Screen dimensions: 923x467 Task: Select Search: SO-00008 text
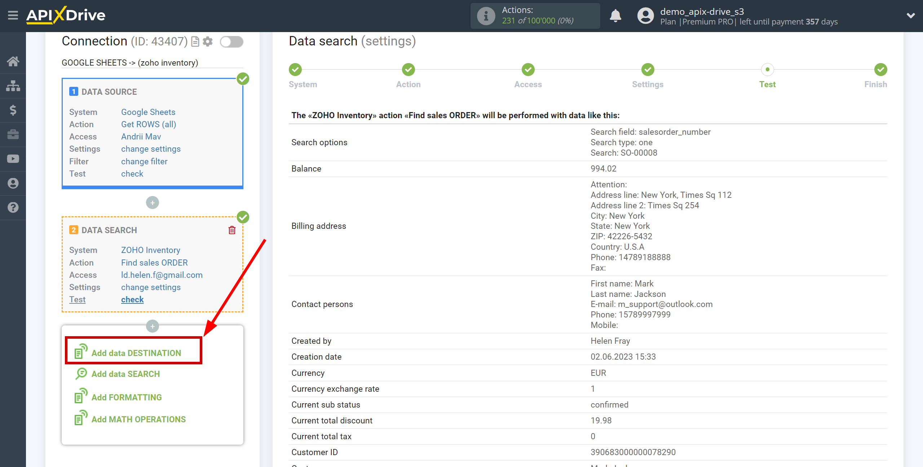(x=624, y=153)
